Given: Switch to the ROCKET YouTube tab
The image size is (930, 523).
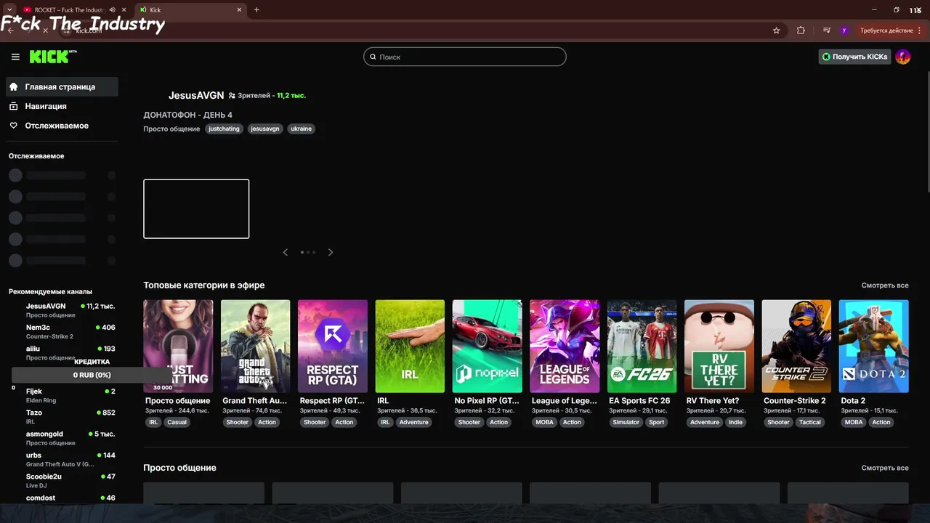Looking at the screenshot, I should (69, 10).
